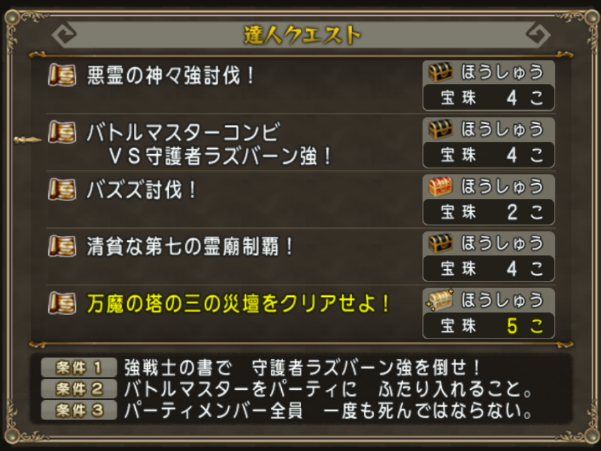Select the highlighted quest 万魔の塔の三の災壇をクリアせよ！
Viewport: 601px width, 451px height.
(x=238, y=304)
